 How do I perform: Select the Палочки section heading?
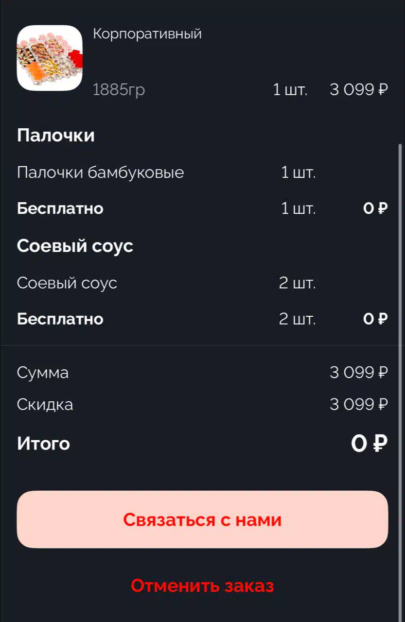(56, 135)
